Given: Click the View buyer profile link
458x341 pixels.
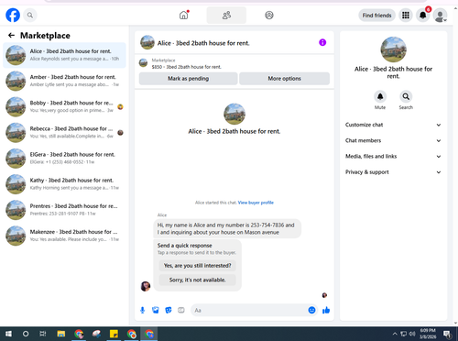Looking at the screenshot, I should tap(256, 203).
